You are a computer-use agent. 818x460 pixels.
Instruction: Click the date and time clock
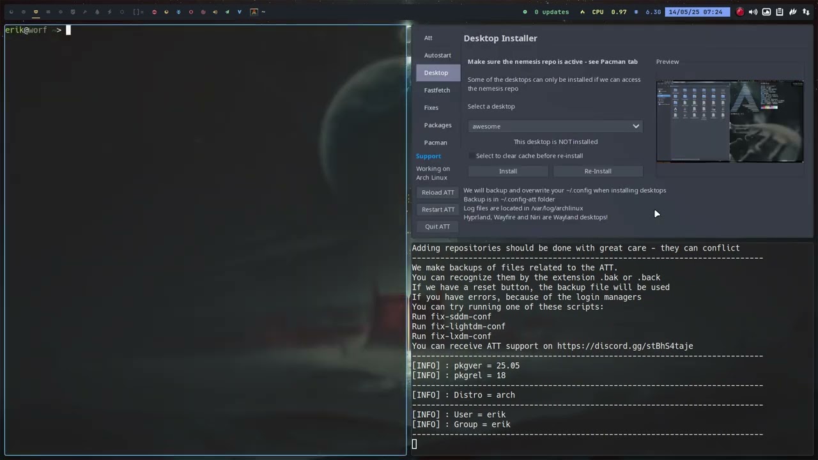pos(697,11)
